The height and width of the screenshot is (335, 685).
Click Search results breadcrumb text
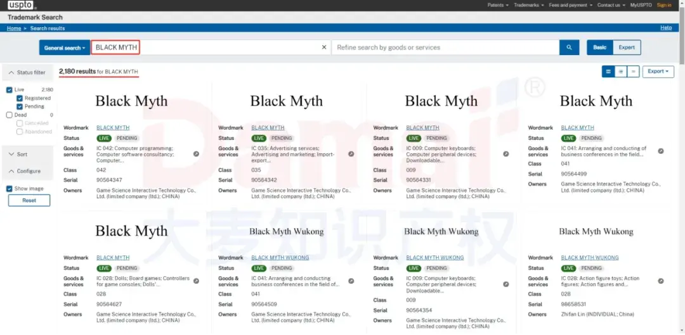click(48, 28)
